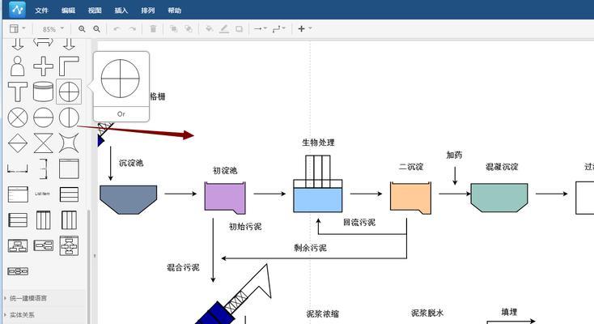Open the 85% zoom level dropdown
Viewport: 594px width, 324px height.
coord(53,29)
